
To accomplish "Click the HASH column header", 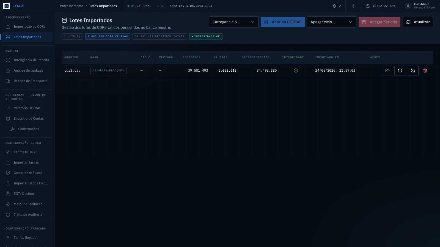I will point(94,57).
